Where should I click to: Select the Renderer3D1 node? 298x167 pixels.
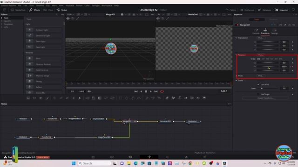pos(166,121)
